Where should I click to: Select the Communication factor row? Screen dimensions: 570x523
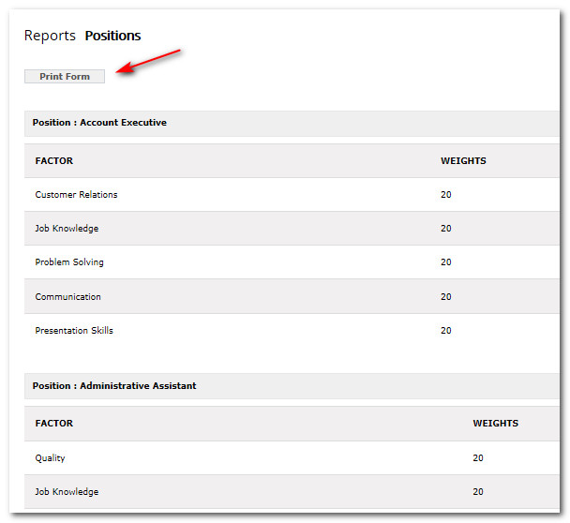point(67,297)
